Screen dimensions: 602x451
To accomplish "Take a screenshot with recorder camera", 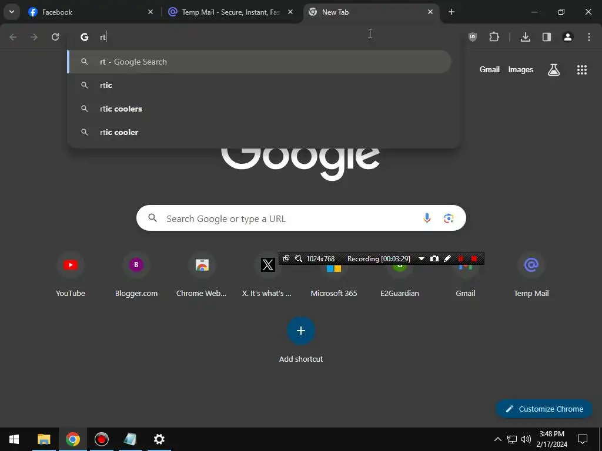I will point(434,258).
